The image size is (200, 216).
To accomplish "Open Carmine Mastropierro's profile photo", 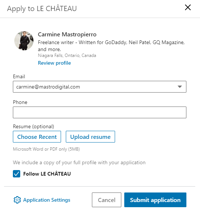I will click(x=24, y=41).
